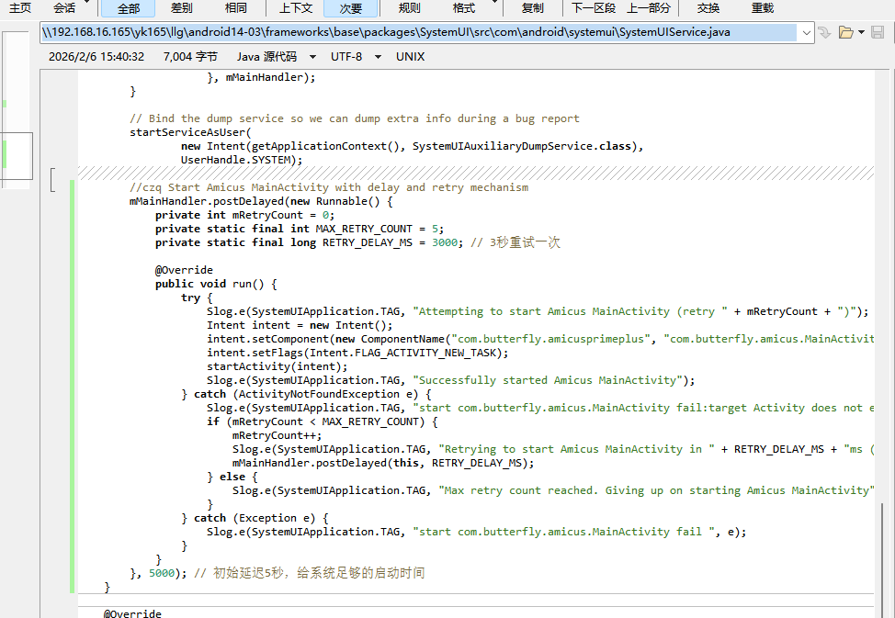Viewport: 895px width, 618px height.
Task: Click the open file folder icon
Action: [x=846, y=32]
